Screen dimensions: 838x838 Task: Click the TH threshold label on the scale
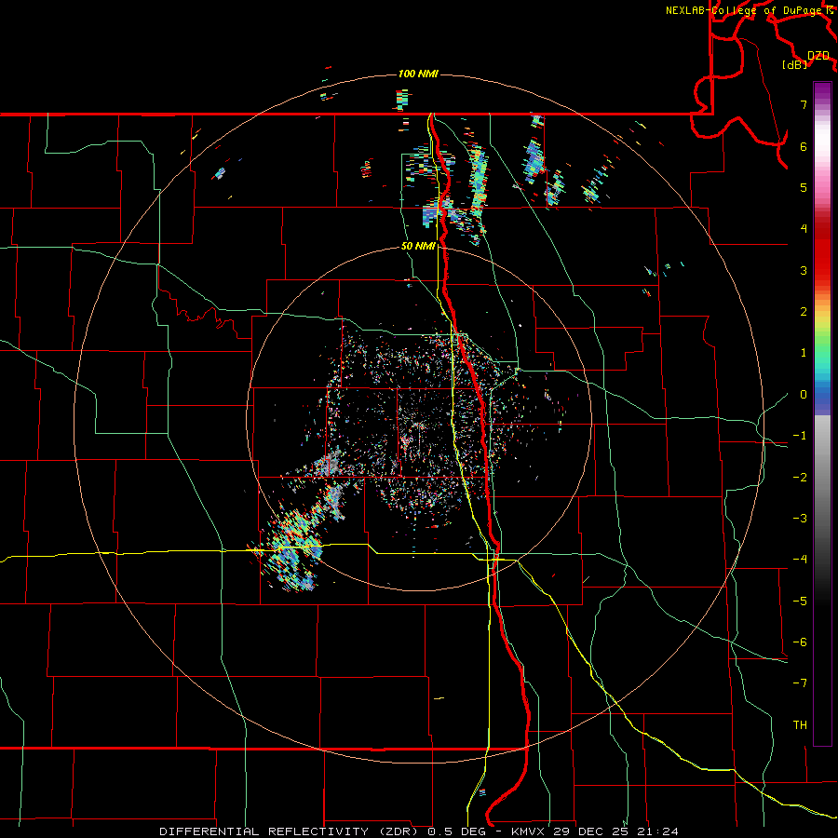point(800,724)
